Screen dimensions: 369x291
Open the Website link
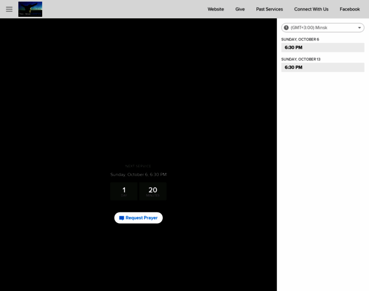click(216, 9)
